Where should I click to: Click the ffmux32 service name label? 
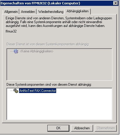(11, 31)
